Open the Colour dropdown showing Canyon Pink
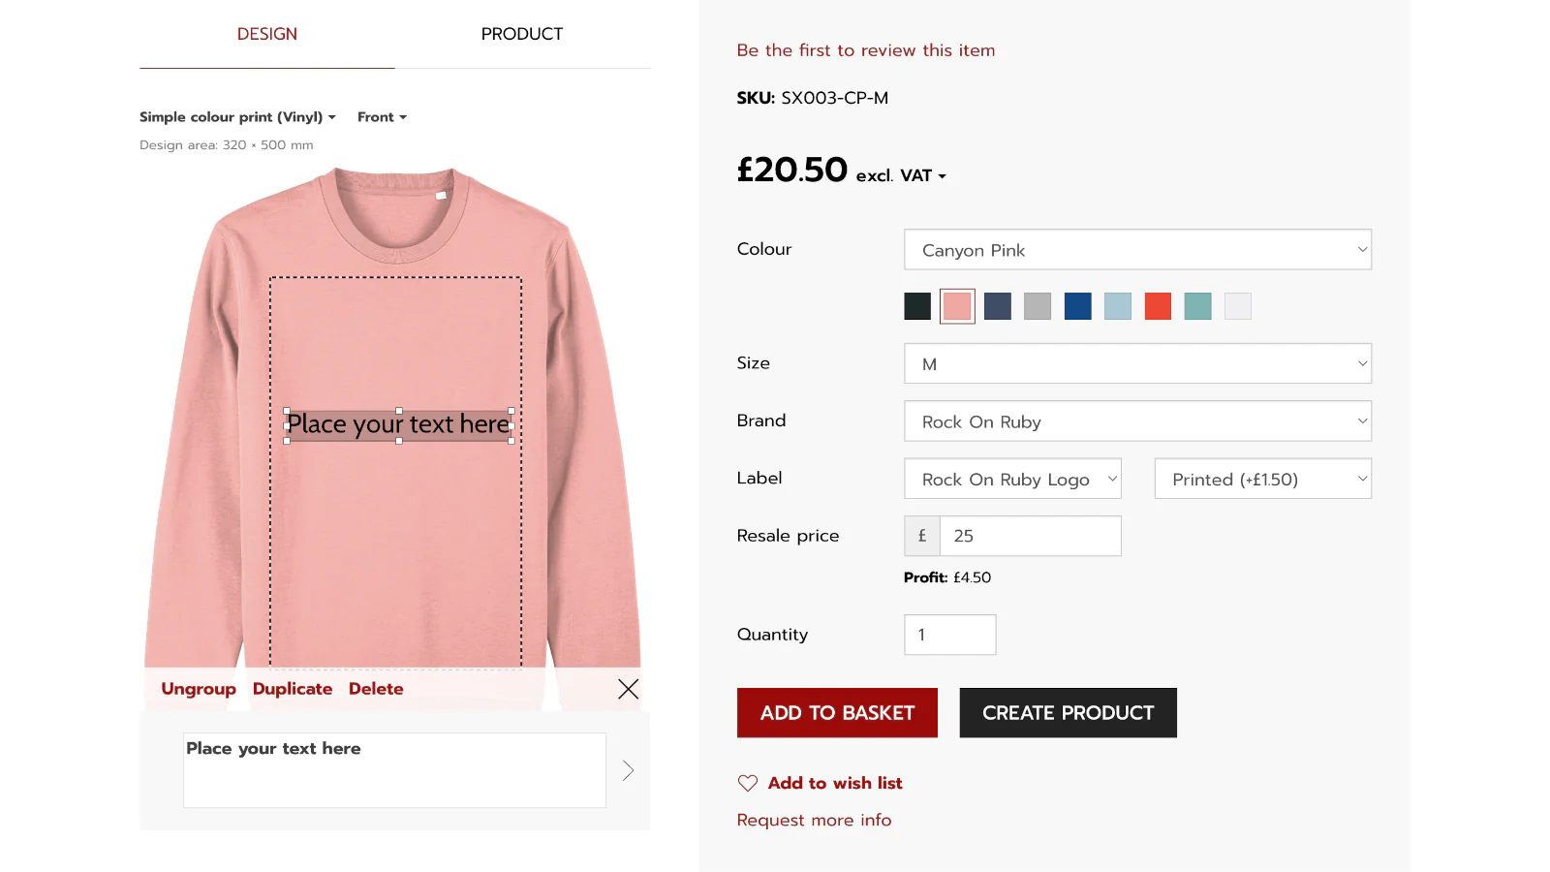The width and height of the screenshot is (1550, 872). click(x=1137, y=250)
